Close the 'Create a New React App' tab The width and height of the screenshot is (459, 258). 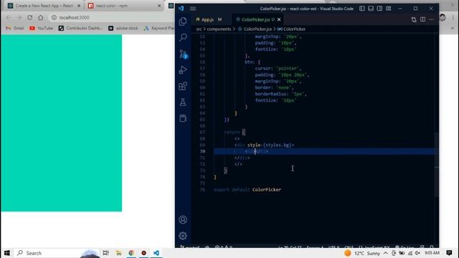pyautogui.click(x=79, y=6)
